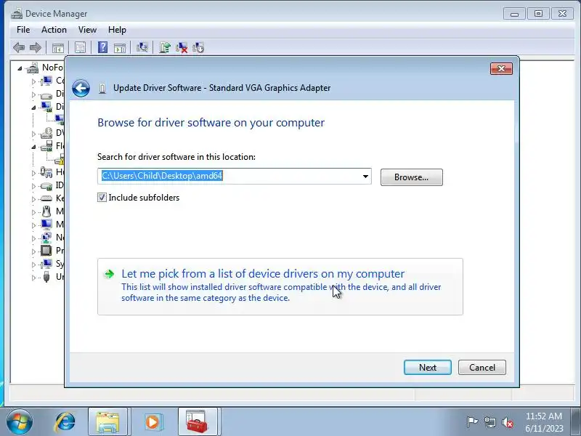
Task: Click the Browse... button
Action: 411,177
